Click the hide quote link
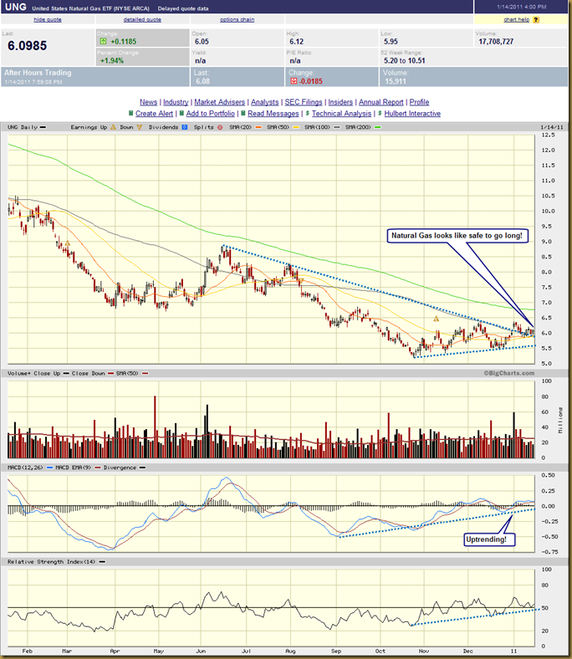The height and width of the screenshot is (659, 572). (48, 19)
